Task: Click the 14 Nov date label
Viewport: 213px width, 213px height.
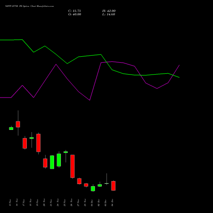Action: pyautogui.click(x=17, y=202)
